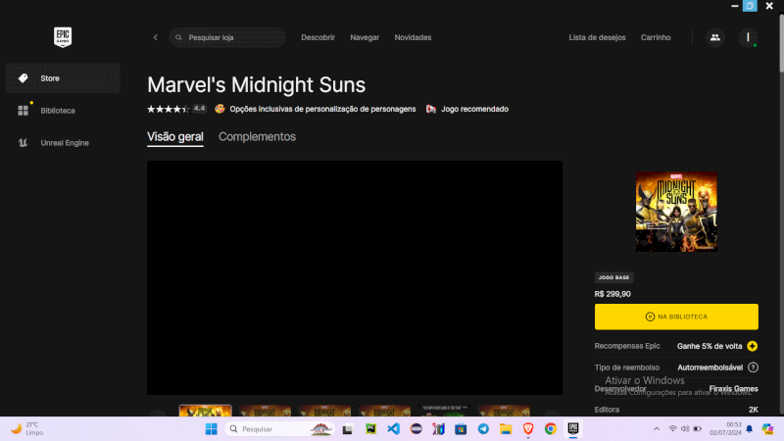Viewport: 784px width, 441px height.
Task: Open Unreal Engine from the sidebar
Action: [x=63, y=143]
